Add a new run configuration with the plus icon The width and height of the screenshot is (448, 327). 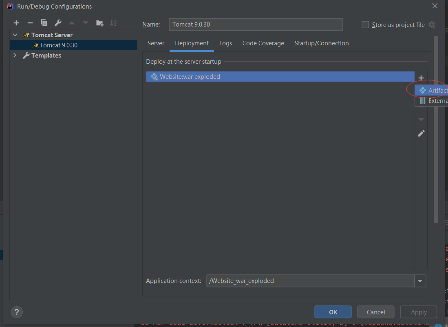(16, 23)
